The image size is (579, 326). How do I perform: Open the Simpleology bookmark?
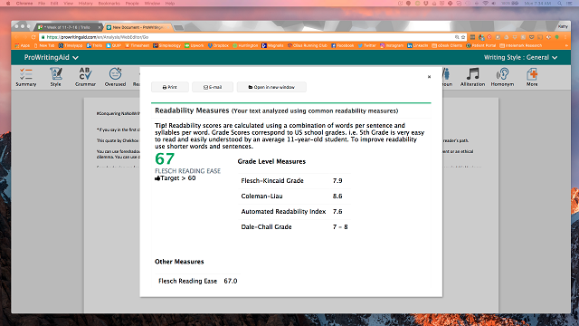pos(166,46)
